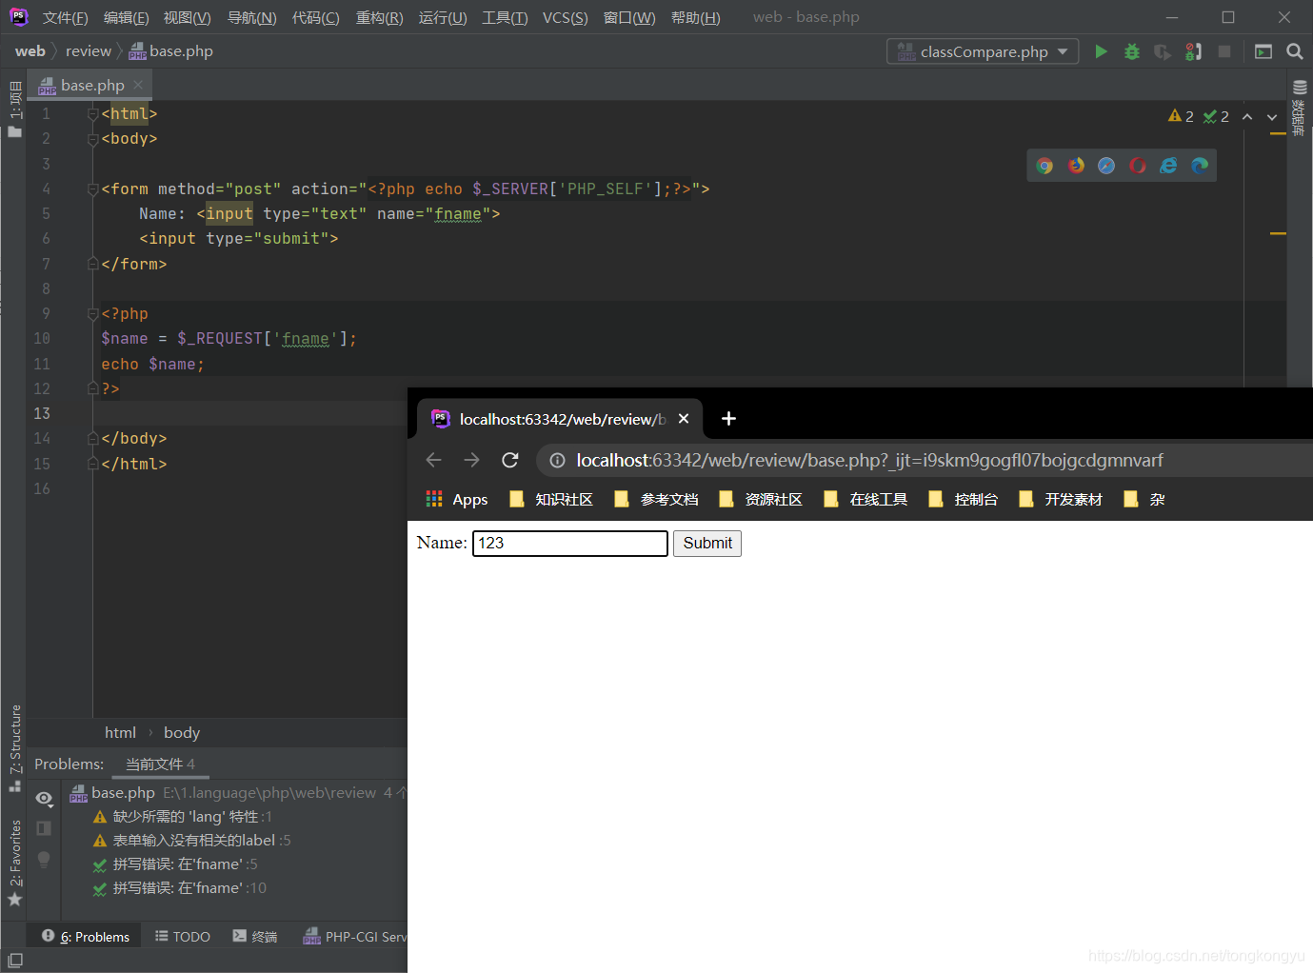This screenshot has height=973, width=1313.
Task: Open the 运行(U) menu
Action: (x=443, y=18)
